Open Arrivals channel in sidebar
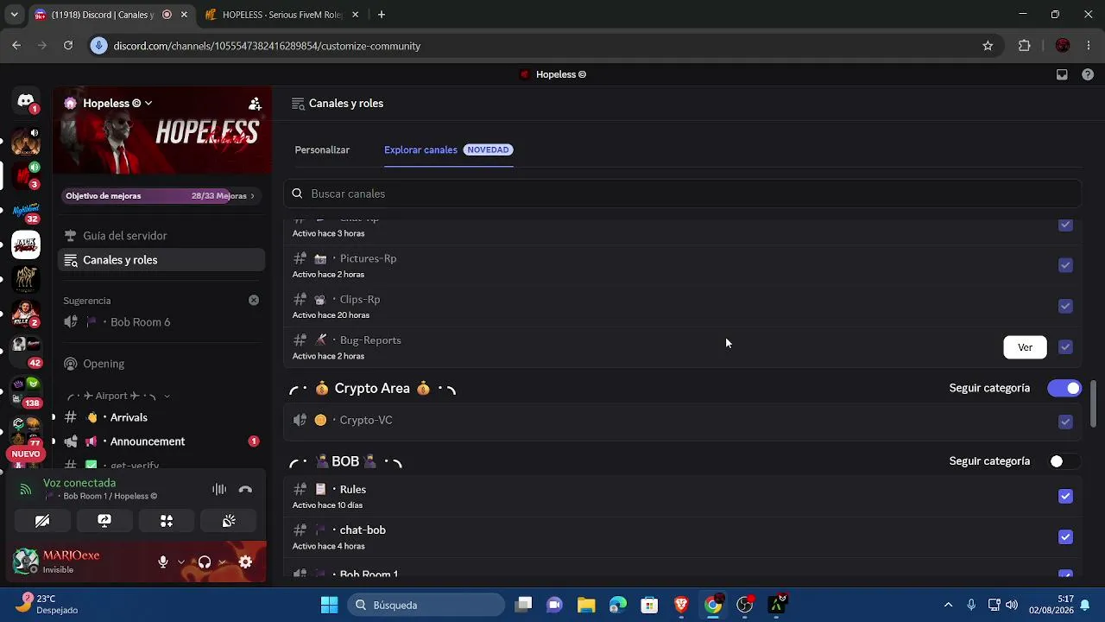Image resolution: width=1105 pixels, height=622 pixels. click(161, 417)
